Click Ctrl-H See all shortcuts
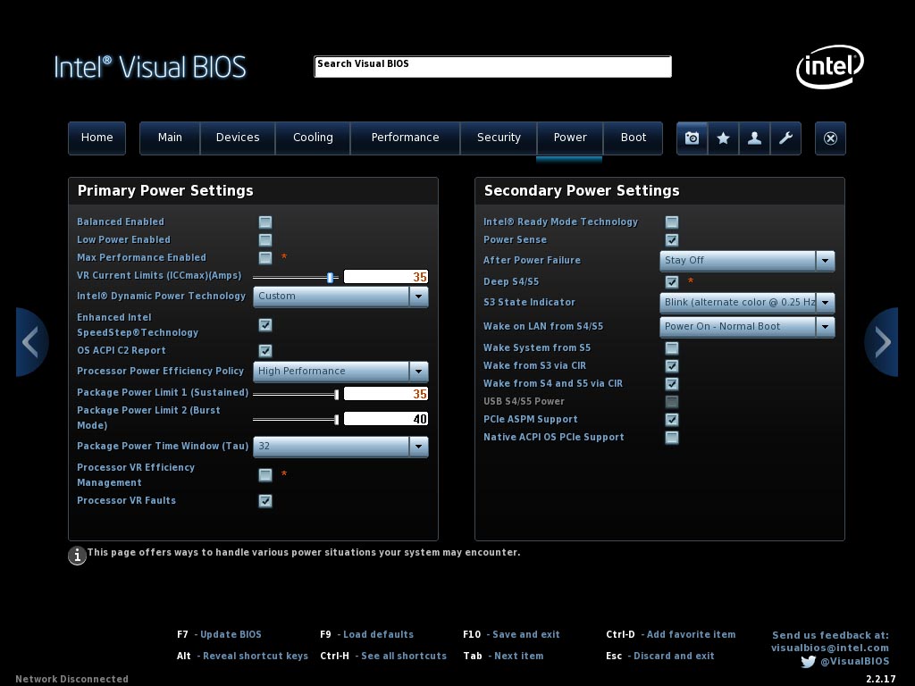The width and height of the screenshot is (915, 686). point(383,657)
